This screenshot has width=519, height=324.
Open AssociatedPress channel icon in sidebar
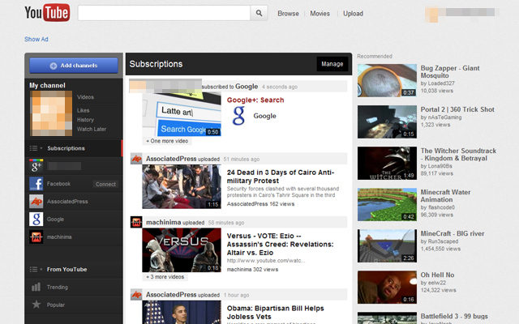coord(36,202)
